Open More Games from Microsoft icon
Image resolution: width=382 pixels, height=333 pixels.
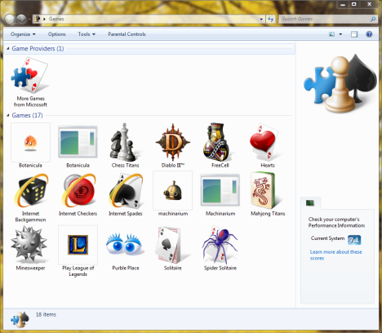pyautogui.click(x=30, y=76)
